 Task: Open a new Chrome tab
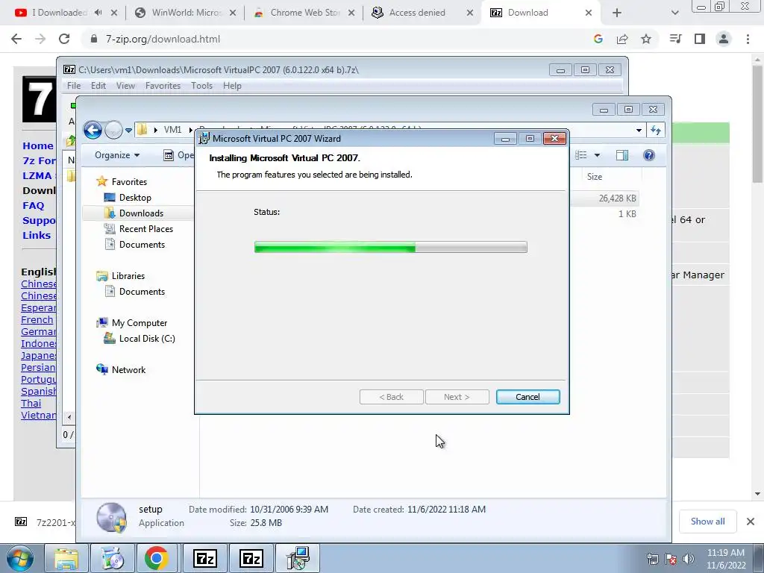point(617,13)
